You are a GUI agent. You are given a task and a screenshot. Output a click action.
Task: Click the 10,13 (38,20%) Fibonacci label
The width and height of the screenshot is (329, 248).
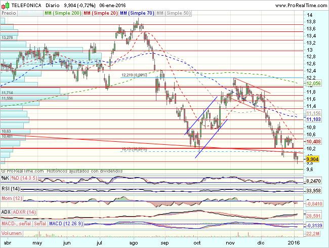(134, 149)
